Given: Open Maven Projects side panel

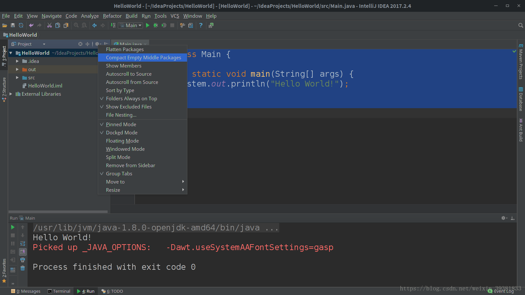Looking at the screenshot, I should tap(521, 61).
